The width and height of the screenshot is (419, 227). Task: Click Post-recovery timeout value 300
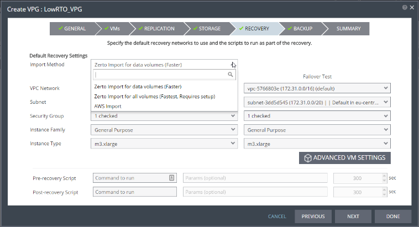357,192
